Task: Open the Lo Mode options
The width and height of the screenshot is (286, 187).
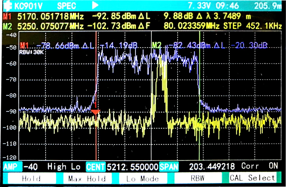Action: 142,178
